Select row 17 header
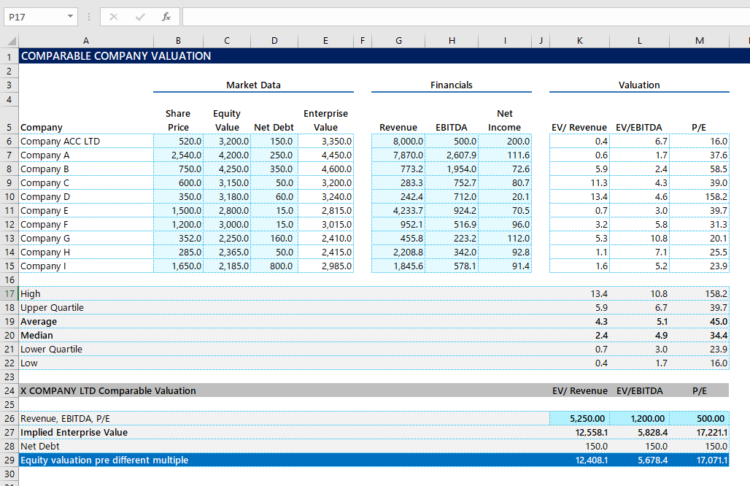750x486 pixels. click(x=8, y=293)
